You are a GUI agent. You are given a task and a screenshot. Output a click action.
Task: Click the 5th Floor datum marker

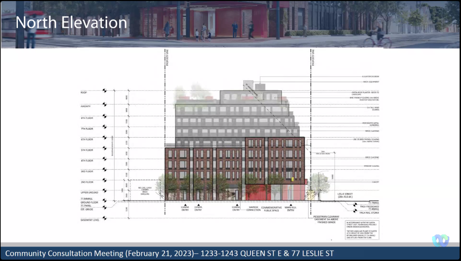point(104,148)
